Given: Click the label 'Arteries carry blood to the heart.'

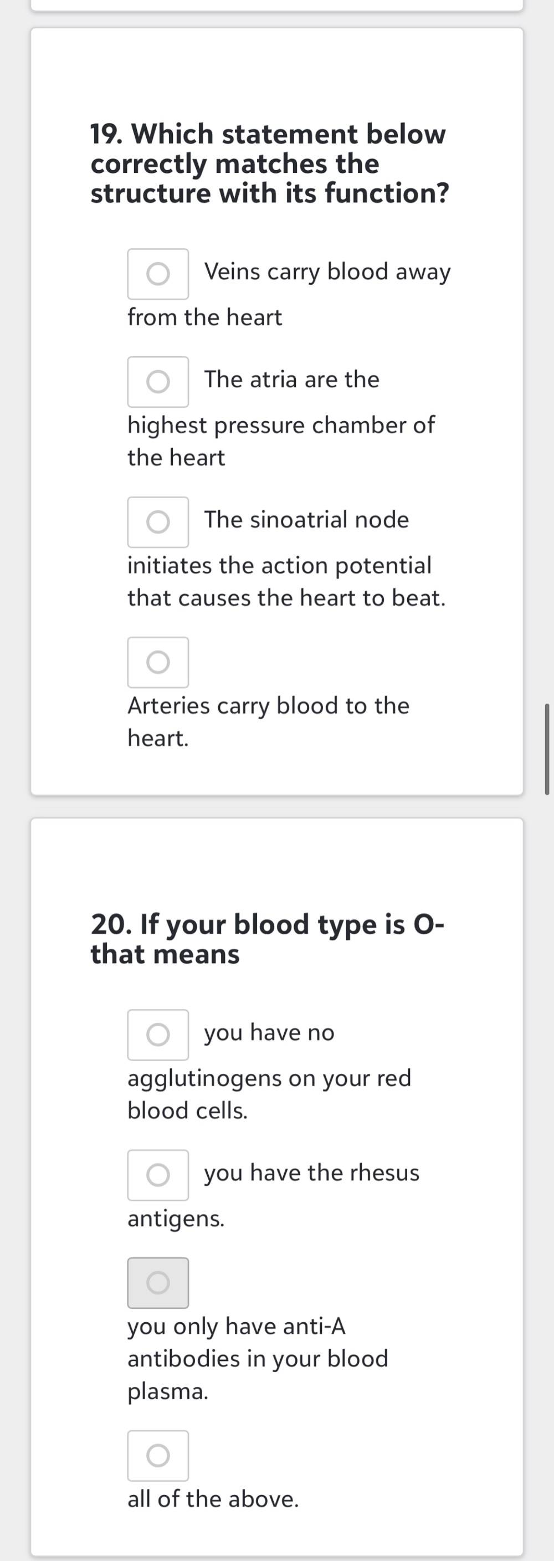Looking at the screenshot, I should coord(269,721).
